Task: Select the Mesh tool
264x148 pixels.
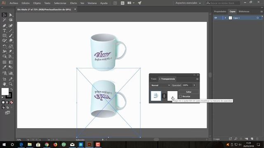Action: 5,62
